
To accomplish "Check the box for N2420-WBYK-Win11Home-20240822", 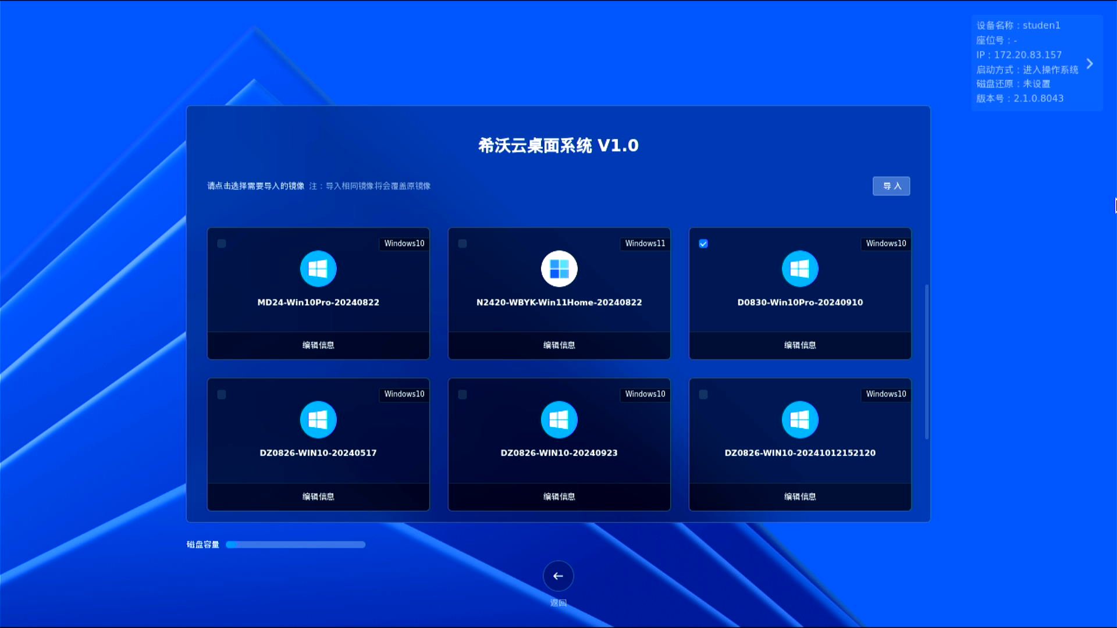I will click(x=463, y=244).
